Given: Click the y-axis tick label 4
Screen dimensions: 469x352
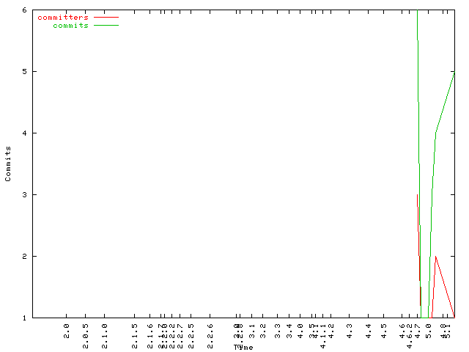Looking at the screenshot, I should (x=25, y=133).
